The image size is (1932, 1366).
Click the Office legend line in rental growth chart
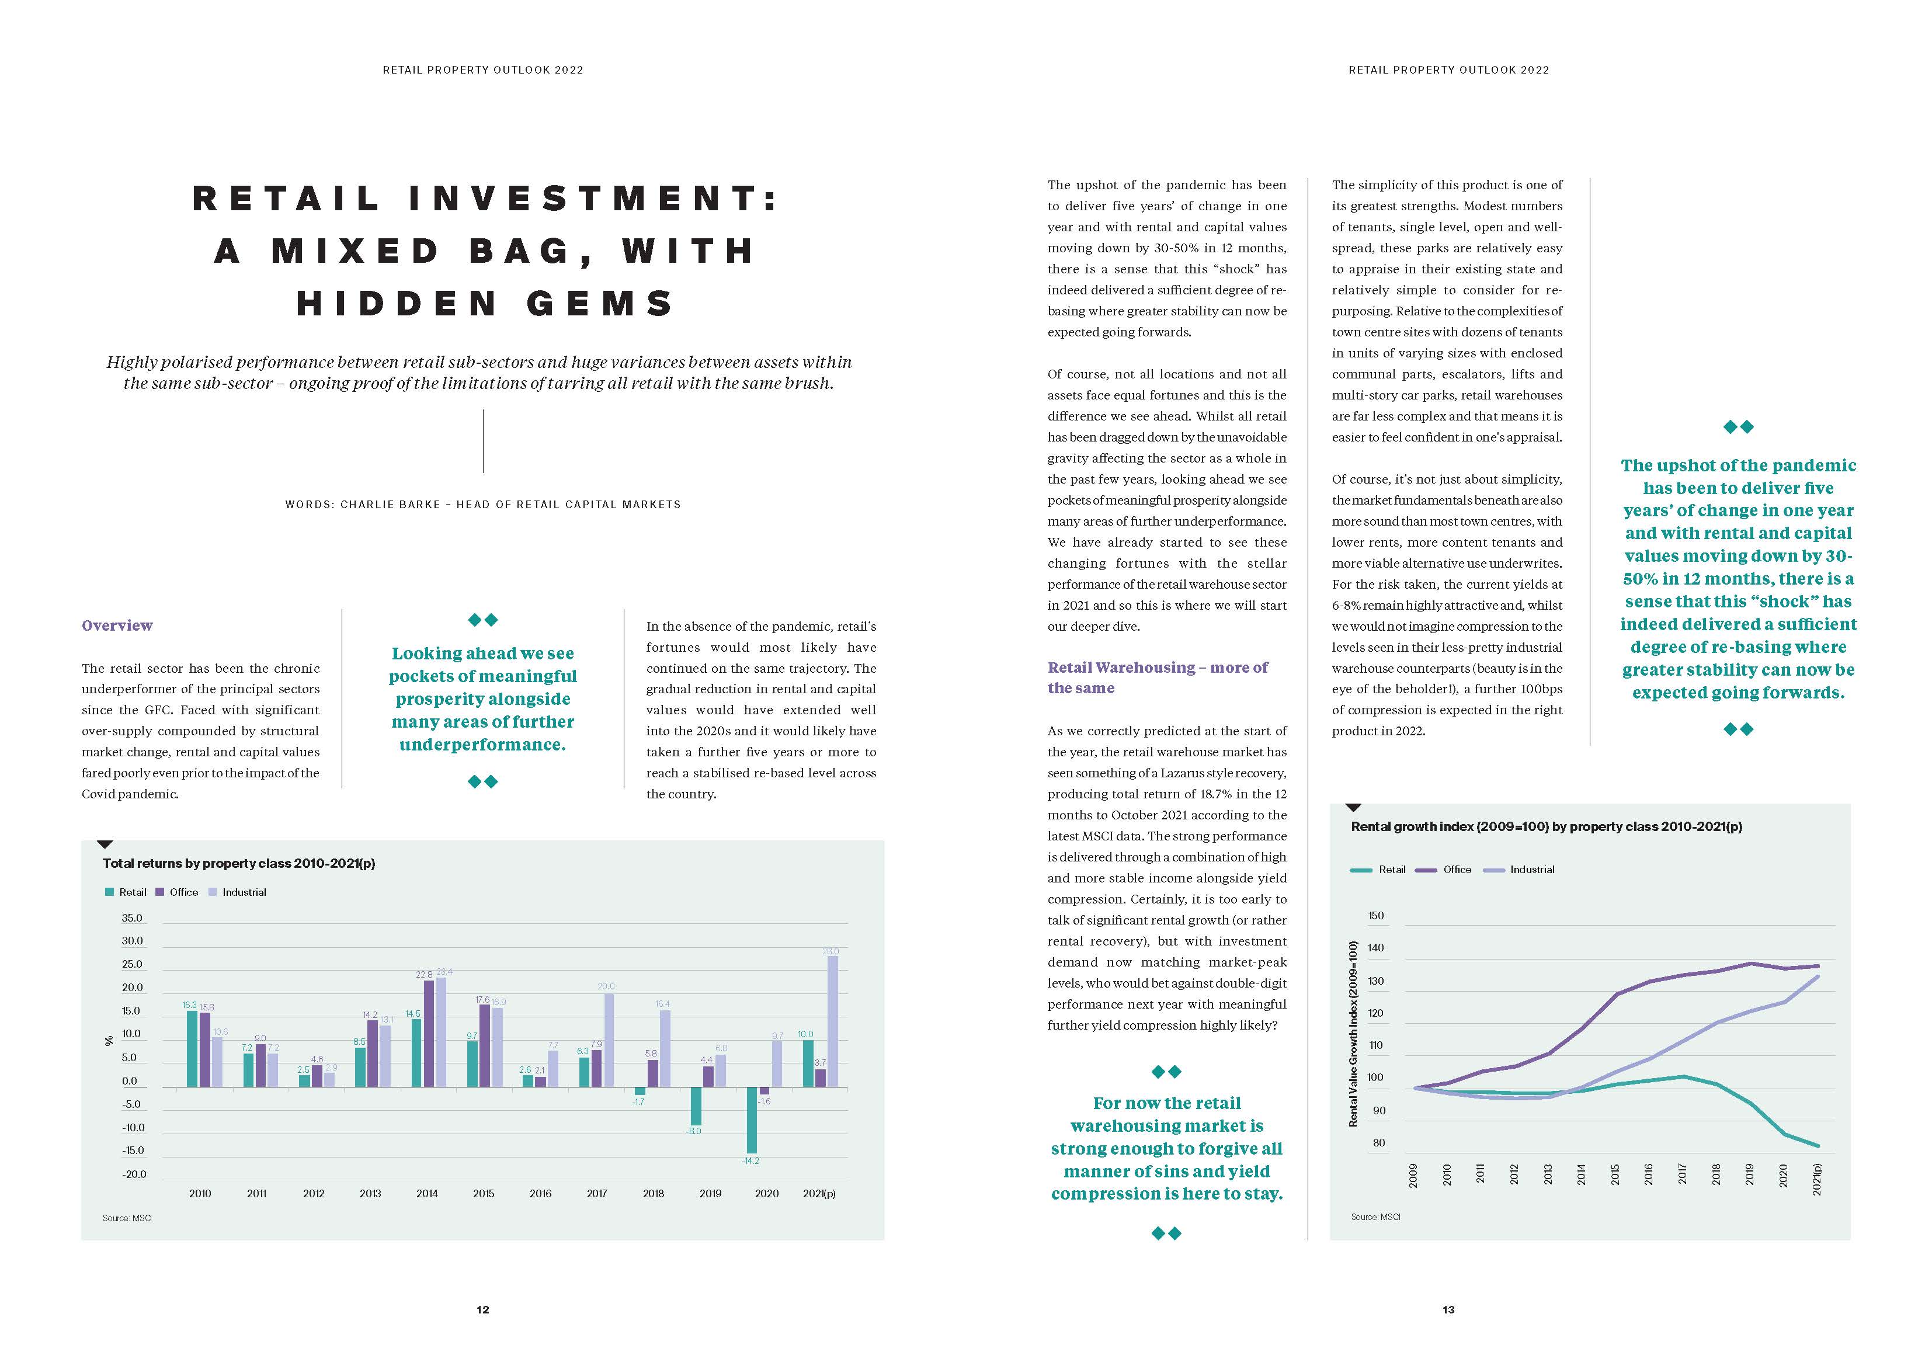pyautogui.click(x=1426, y=870)
